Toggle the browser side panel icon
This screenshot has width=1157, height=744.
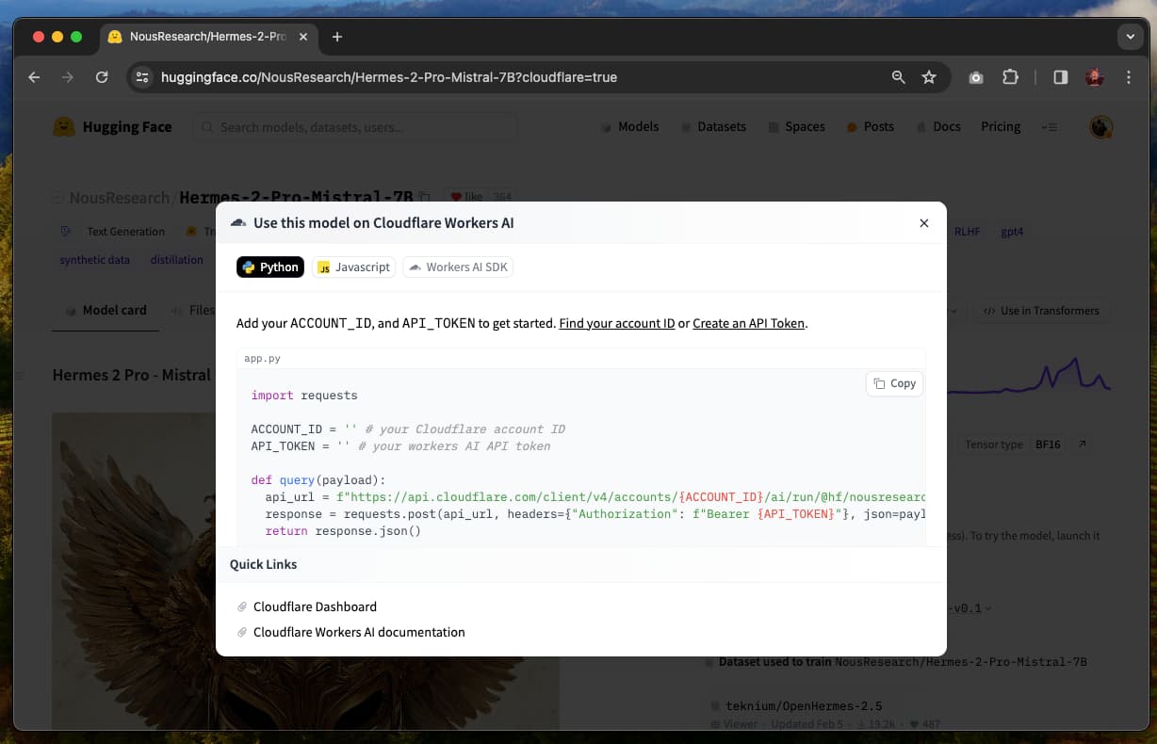click(1060, 77)
